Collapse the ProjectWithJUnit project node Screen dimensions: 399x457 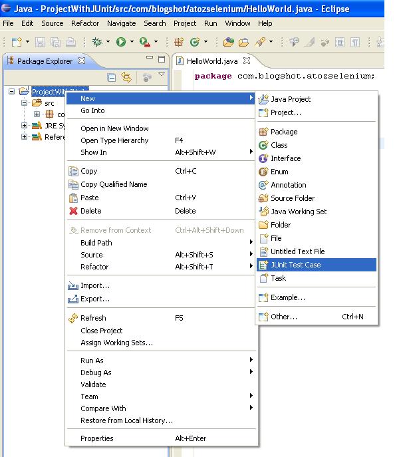(x=12, y=92)
